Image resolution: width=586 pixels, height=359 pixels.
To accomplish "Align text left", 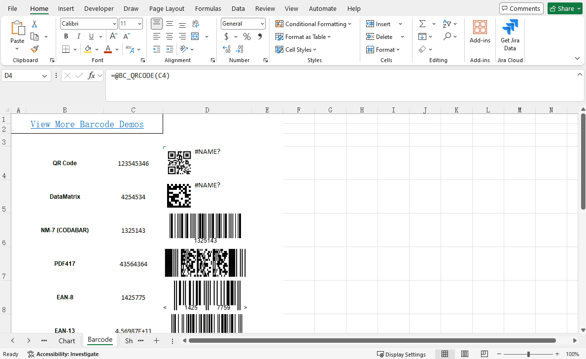I will pos(157,36).
